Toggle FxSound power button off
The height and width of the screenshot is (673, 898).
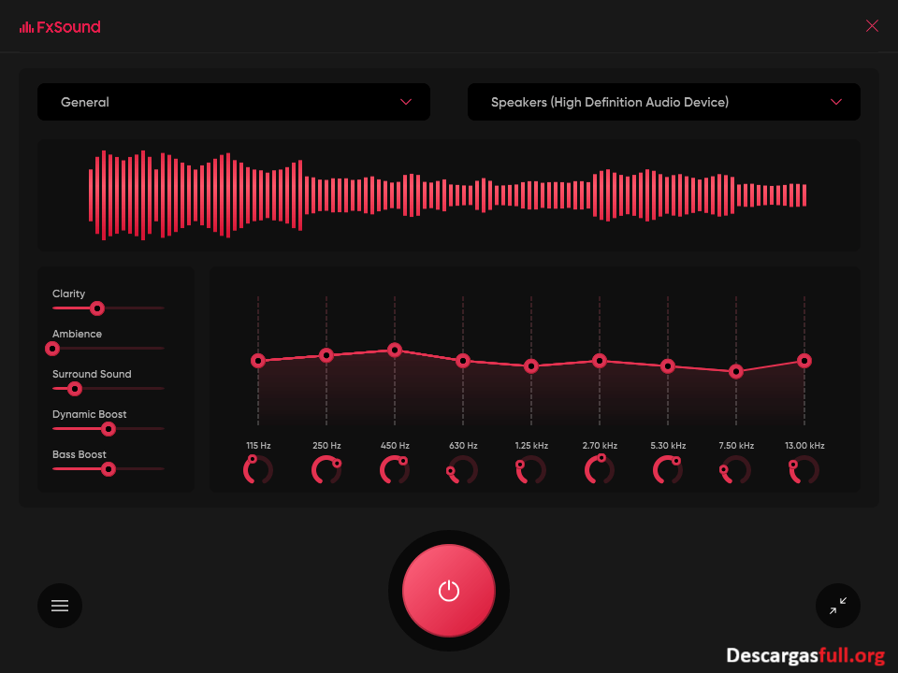tap(449, 591)
